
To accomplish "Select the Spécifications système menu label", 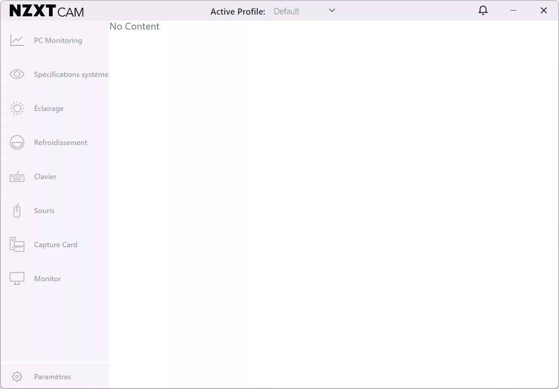I will click(x=71, y=75).
